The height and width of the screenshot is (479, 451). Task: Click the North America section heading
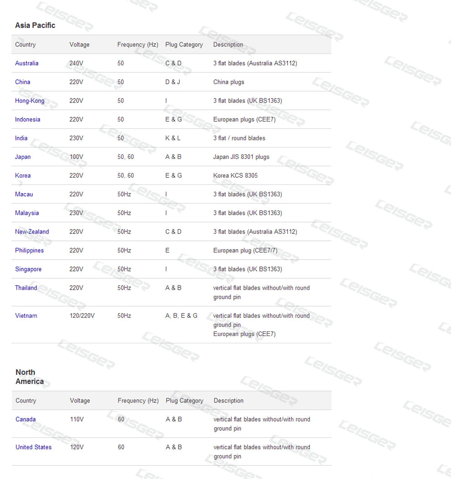click(29, 377)
